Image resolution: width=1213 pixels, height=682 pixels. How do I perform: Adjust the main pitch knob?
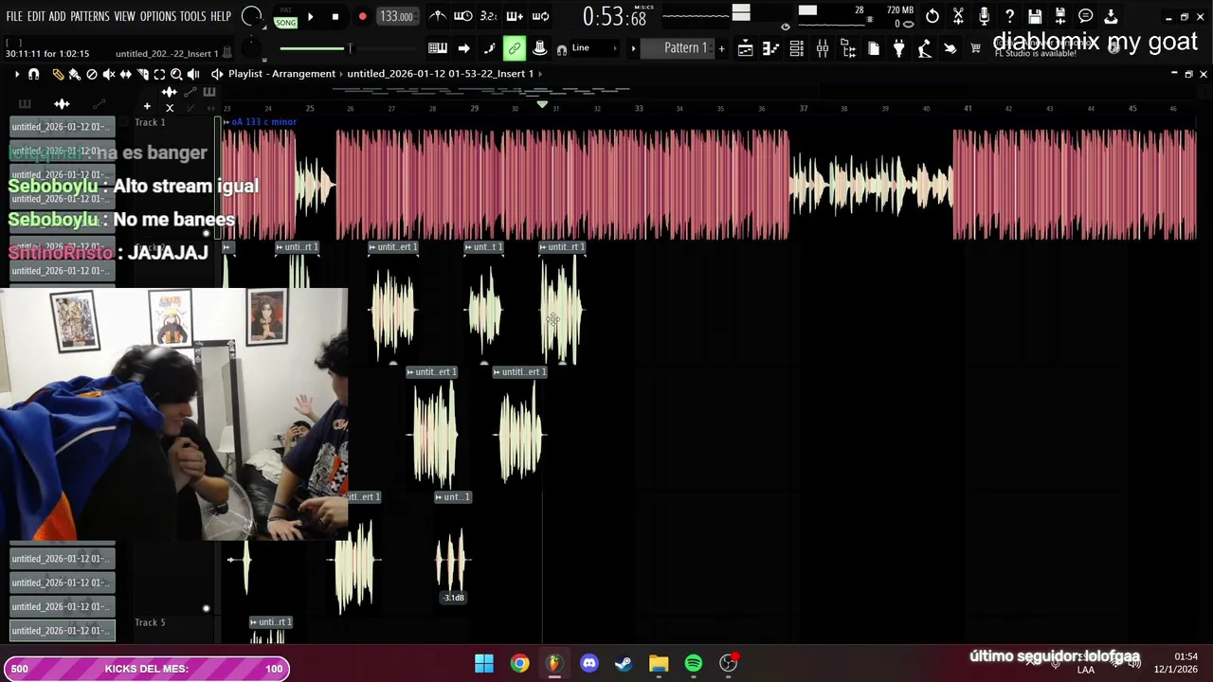pos(250,48)
